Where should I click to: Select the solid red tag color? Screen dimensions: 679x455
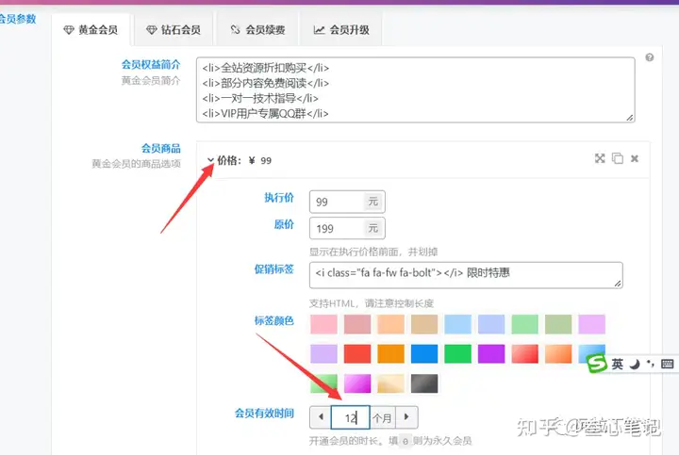tap(357, 354)
